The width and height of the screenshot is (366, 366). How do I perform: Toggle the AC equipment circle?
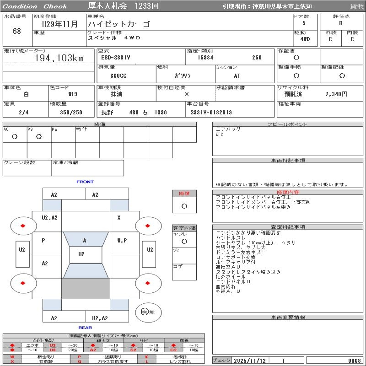[x=15, y=137]
